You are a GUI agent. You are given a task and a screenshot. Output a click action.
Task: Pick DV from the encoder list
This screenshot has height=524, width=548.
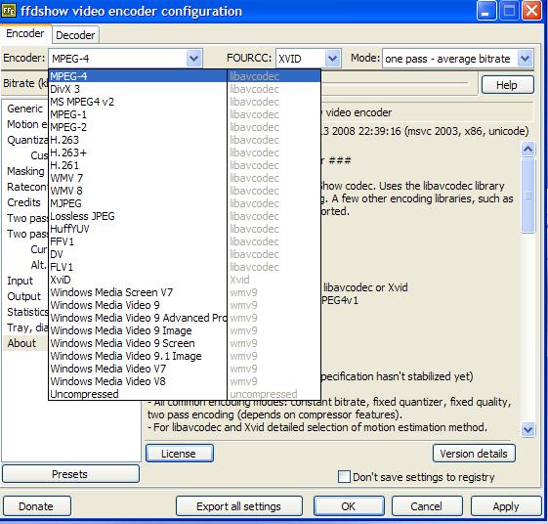coord(185,254)
